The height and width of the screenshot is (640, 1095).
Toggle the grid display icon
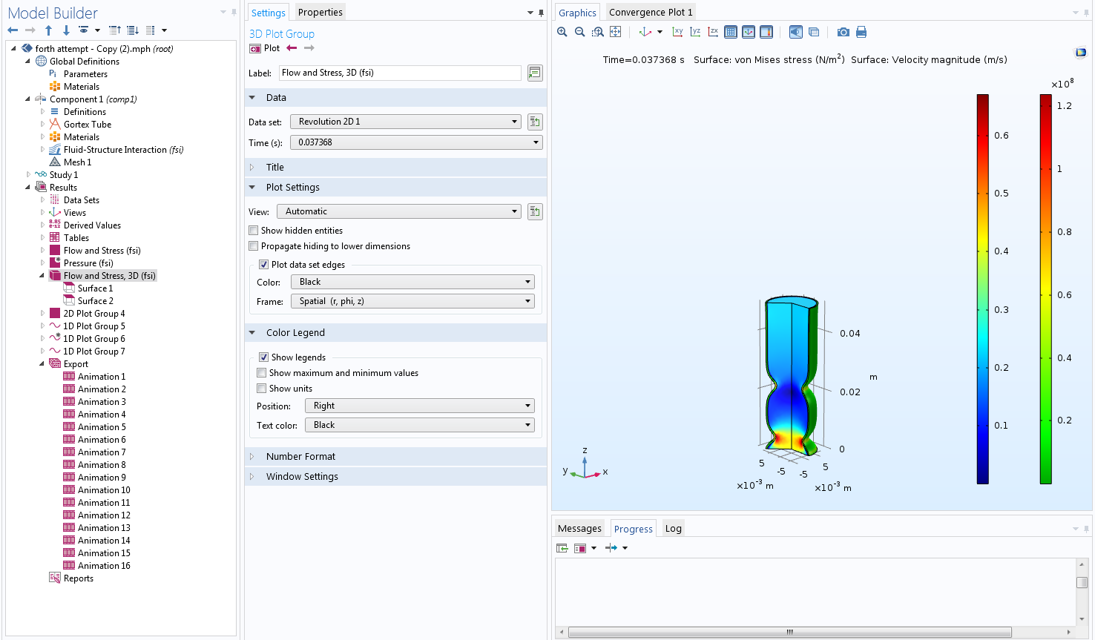pyautogui.click(x=731, y=32)
